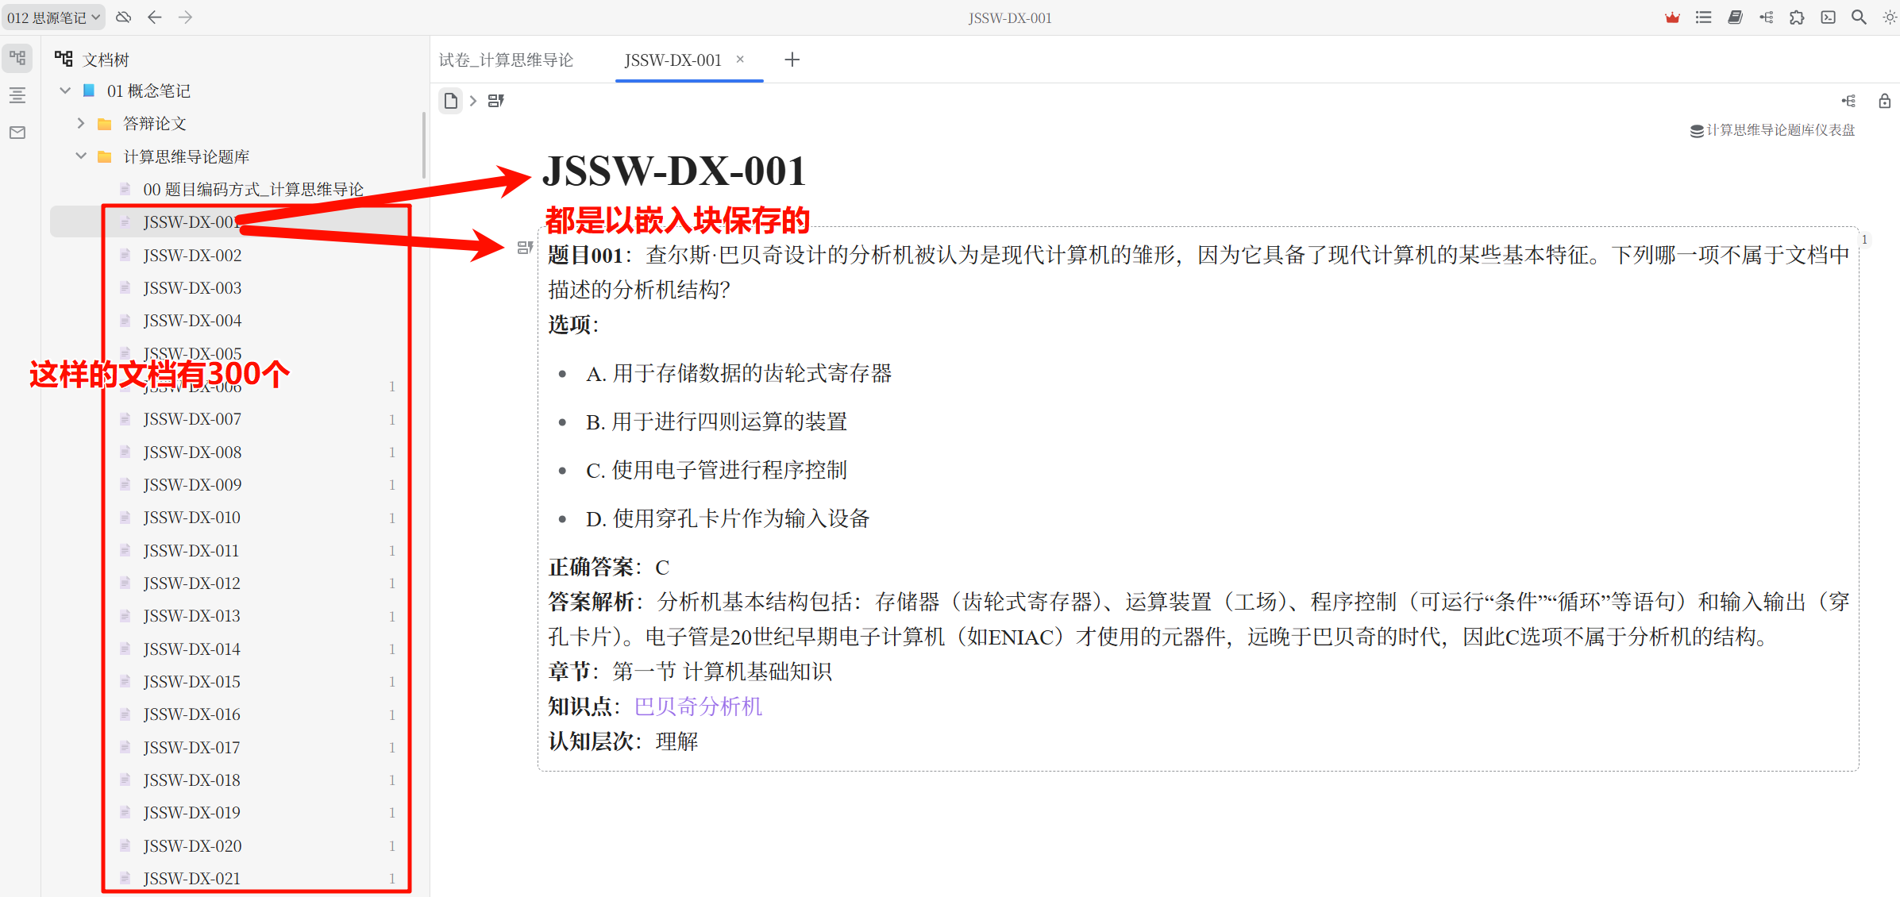The image size is (1900, 897).
Task: Open the terminal command panel icon
Action: (x=1828, y=17)
